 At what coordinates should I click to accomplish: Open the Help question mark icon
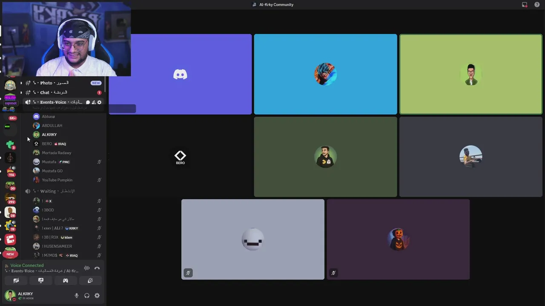click(x=537, y=5)
